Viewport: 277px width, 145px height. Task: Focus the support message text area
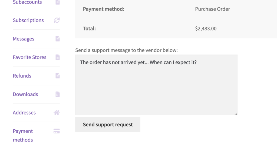pyautogui.click(x=156, y=85)
